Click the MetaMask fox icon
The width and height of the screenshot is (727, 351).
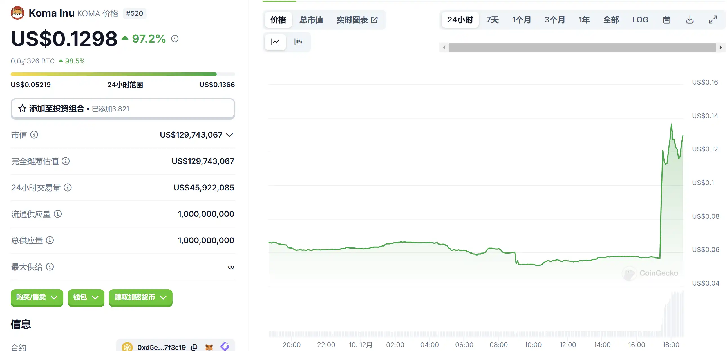[x=209, y=347]
